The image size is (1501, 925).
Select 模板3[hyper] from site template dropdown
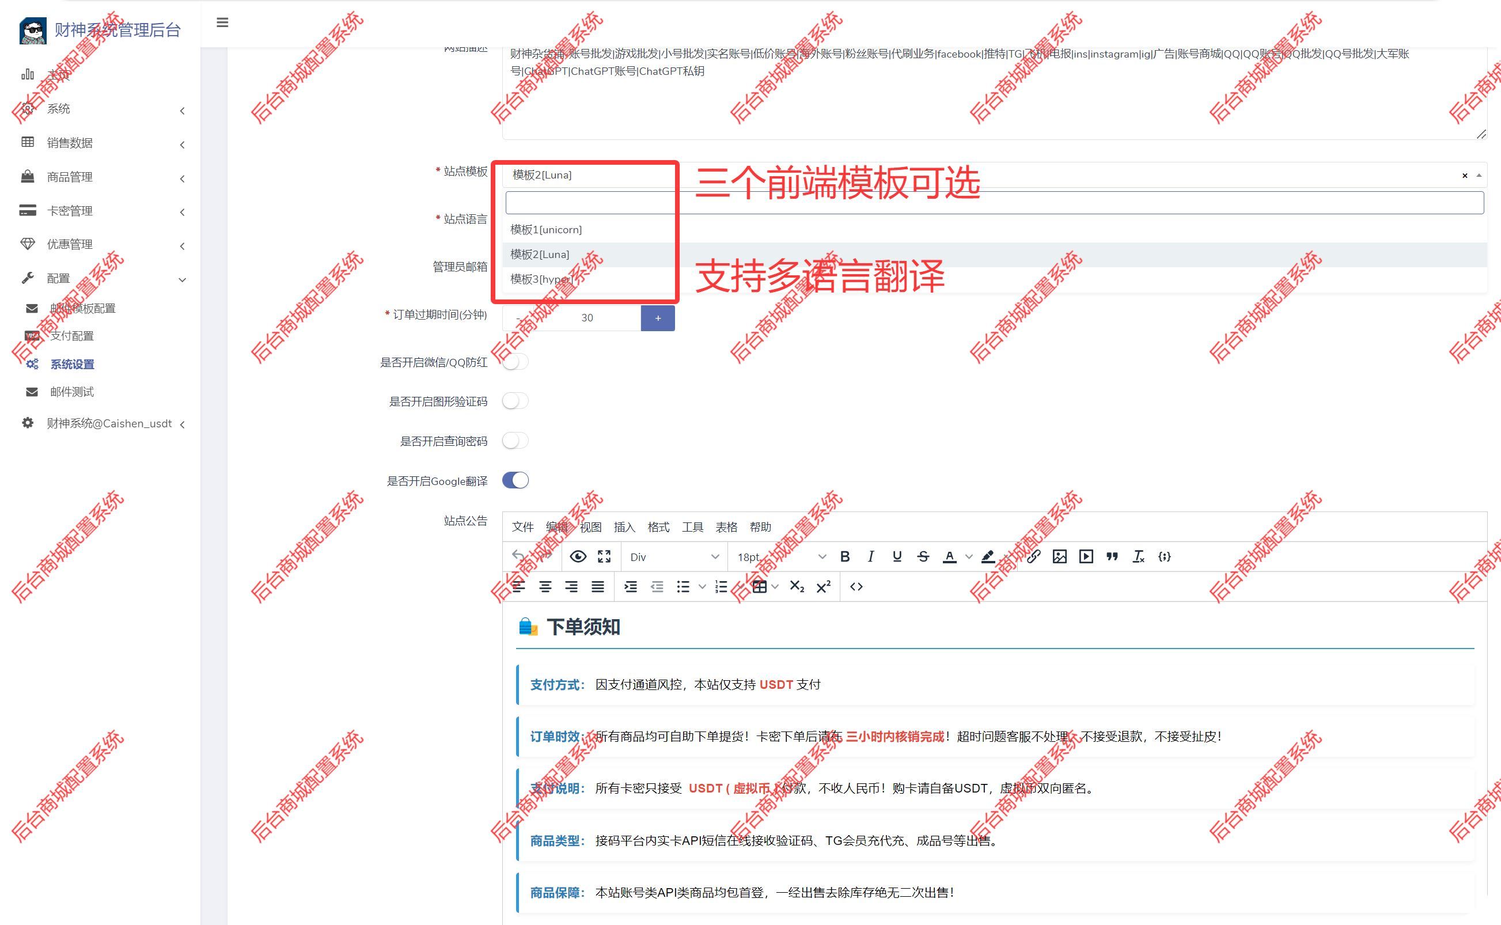click(541, 279)
